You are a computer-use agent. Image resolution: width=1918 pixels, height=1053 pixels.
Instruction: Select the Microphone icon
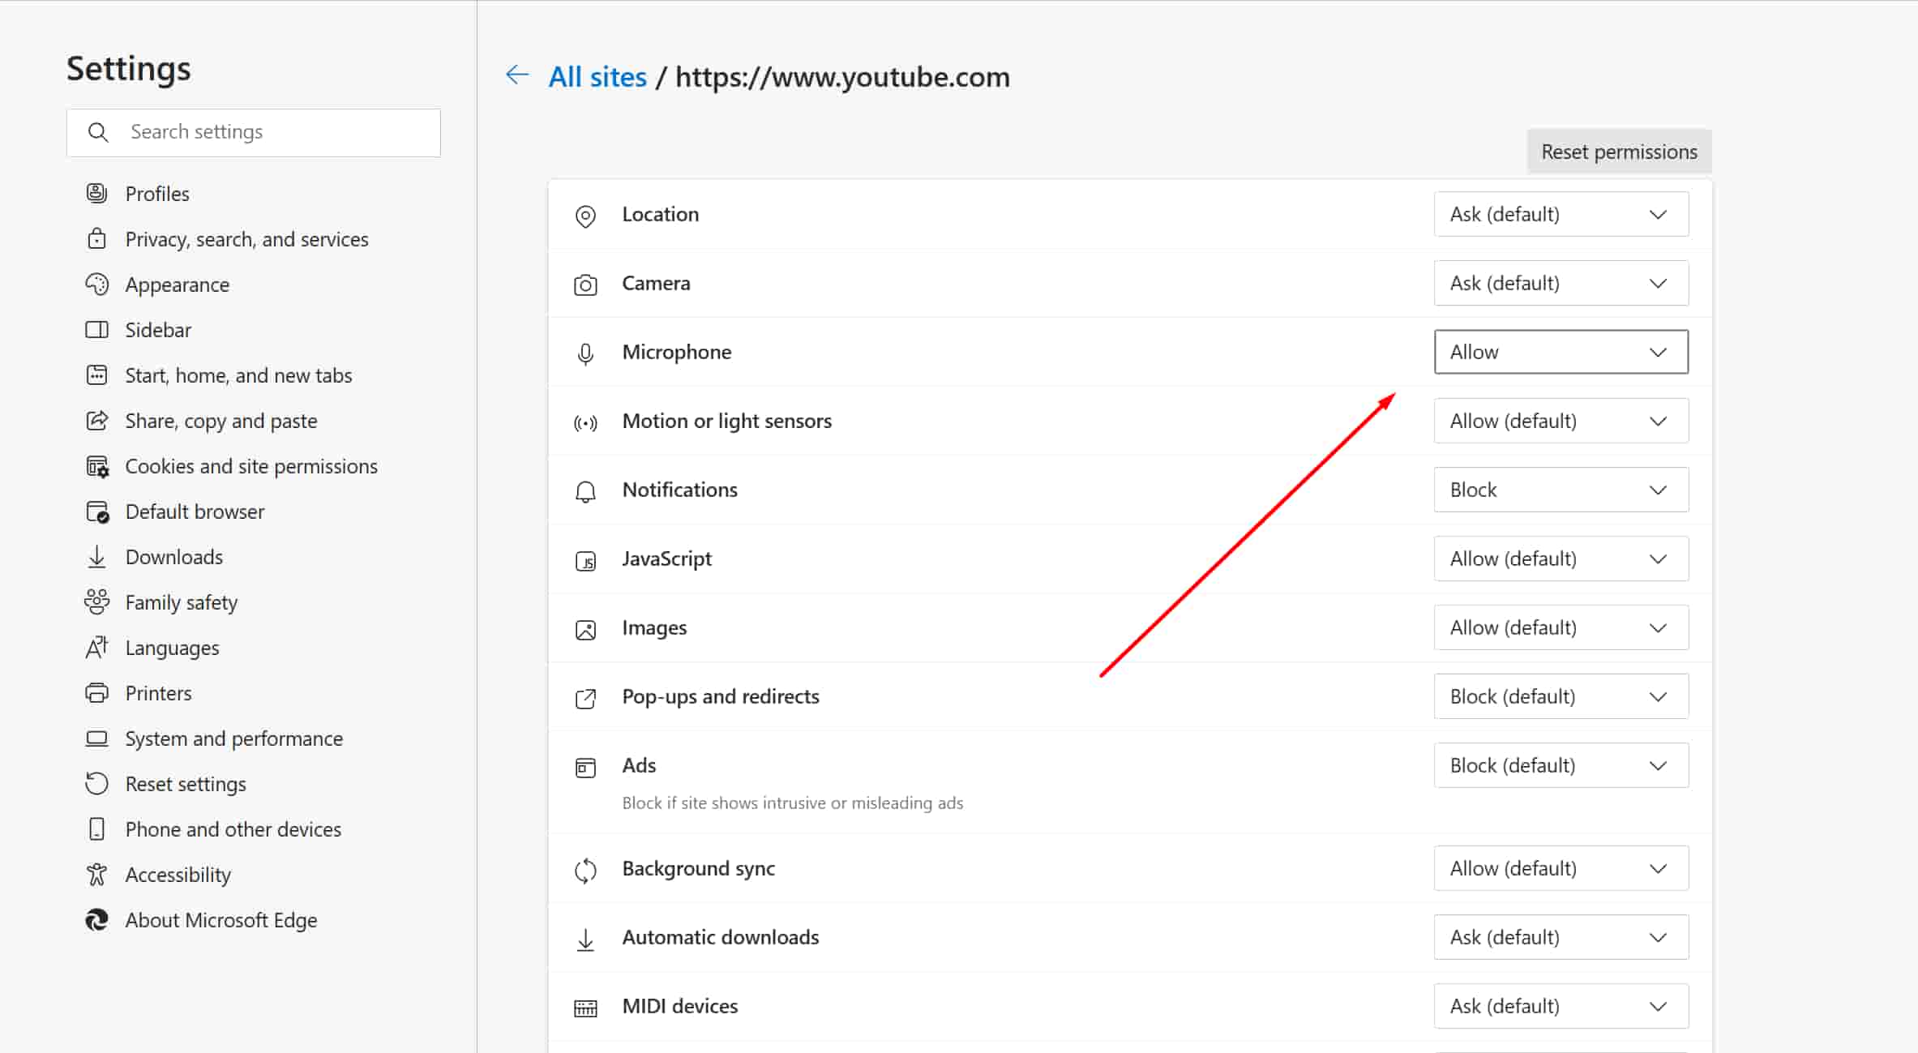pos(585,354)
